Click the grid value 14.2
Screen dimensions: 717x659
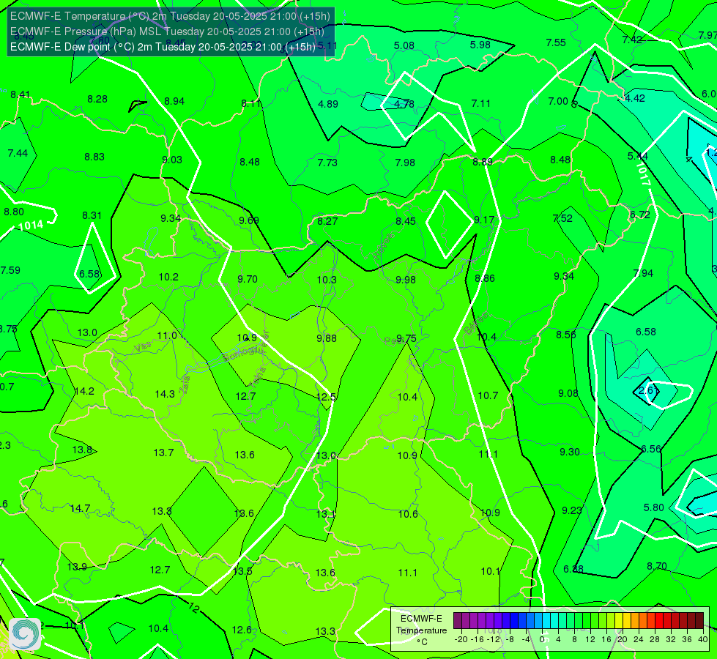[x=84, y=391]
